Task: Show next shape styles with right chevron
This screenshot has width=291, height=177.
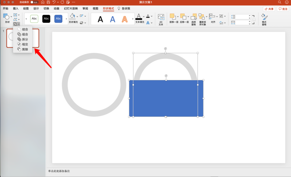Action: click(66, 19)
